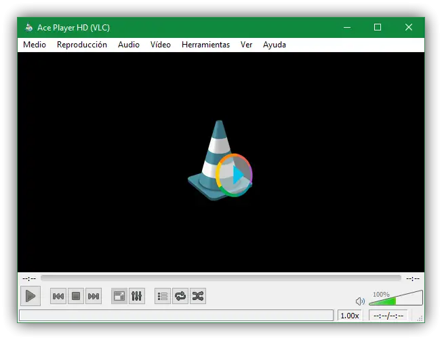Skip to next media track
This screenshot has width=442, height=340.
click(94, 296)
